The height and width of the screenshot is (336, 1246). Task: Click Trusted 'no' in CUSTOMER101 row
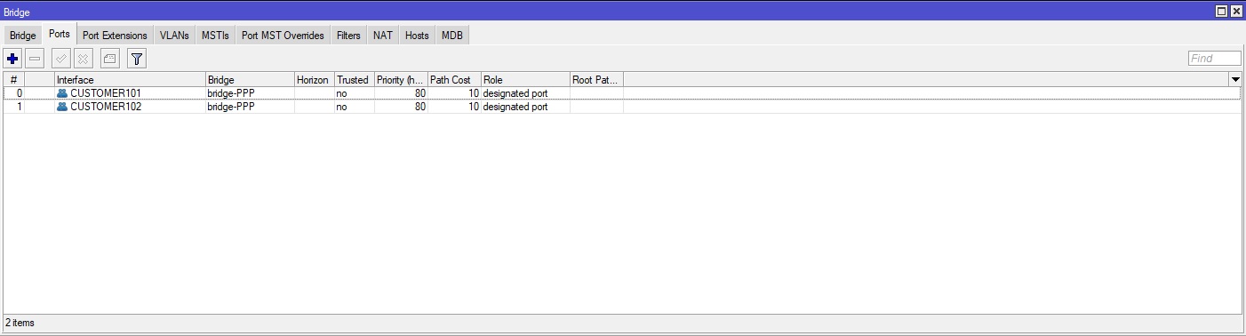[x=341, y=93]
